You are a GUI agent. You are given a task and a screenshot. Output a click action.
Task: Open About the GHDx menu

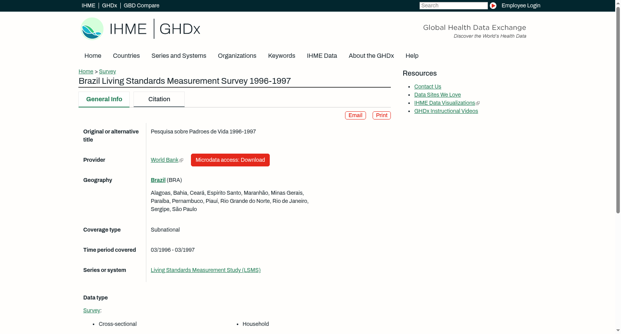pos(371,56)
